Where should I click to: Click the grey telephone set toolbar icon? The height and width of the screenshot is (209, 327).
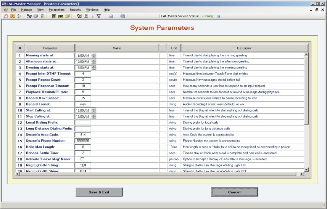point(36,16)
